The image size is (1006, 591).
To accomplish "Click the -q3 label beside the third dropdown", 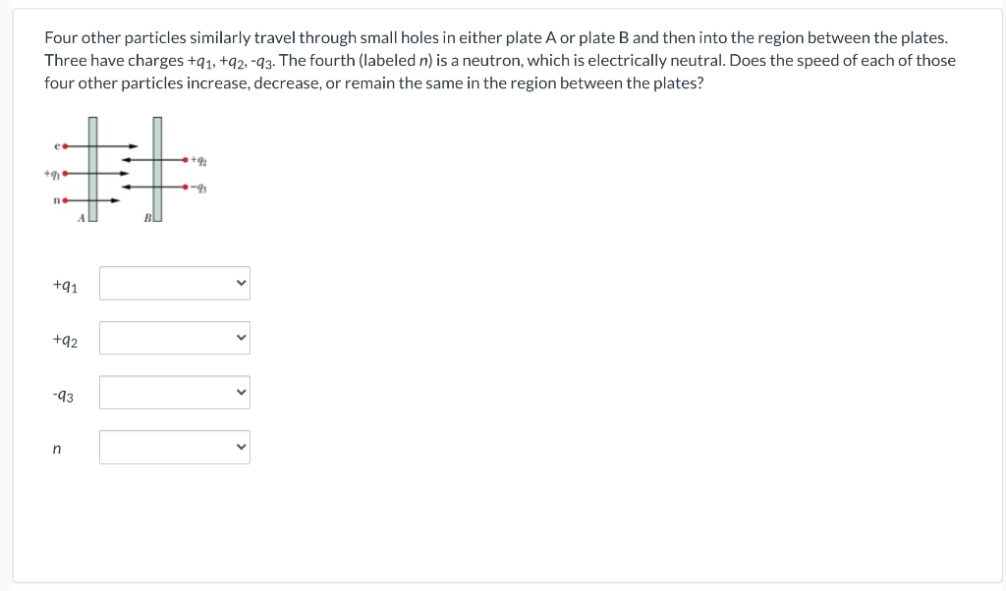I will click(x=63, y=396).
